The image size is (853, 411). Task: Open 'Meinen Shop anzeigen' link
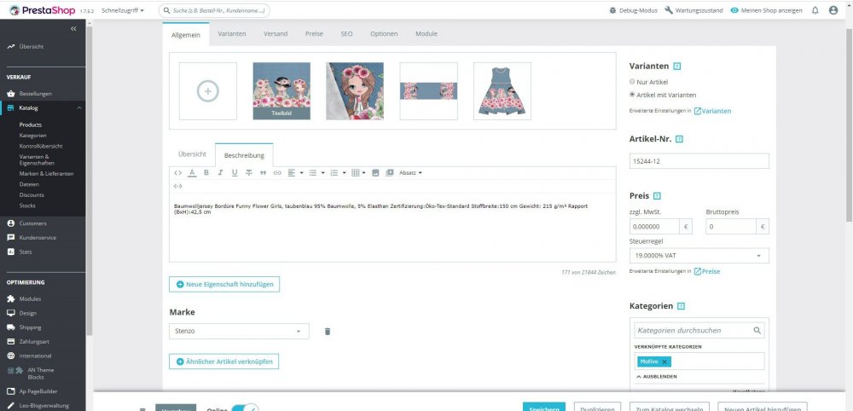(766, 10)
